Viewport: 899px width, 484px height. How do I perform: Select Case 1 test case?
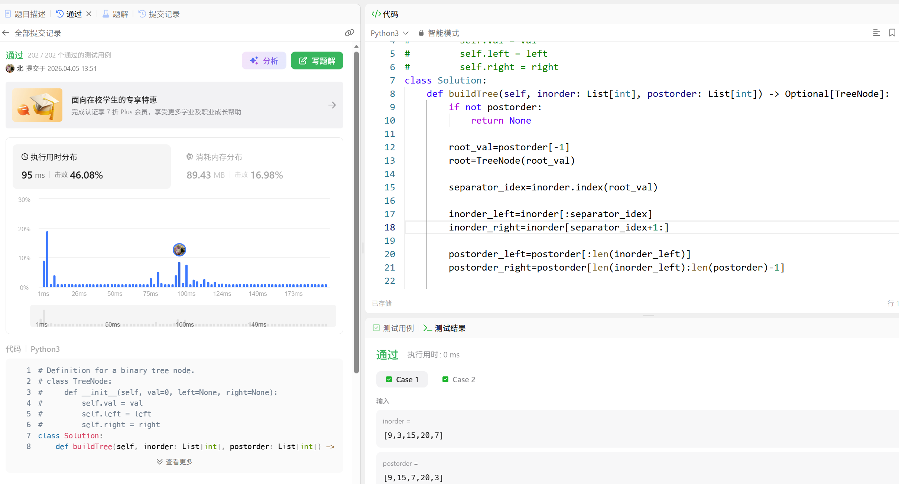[402, 379]
